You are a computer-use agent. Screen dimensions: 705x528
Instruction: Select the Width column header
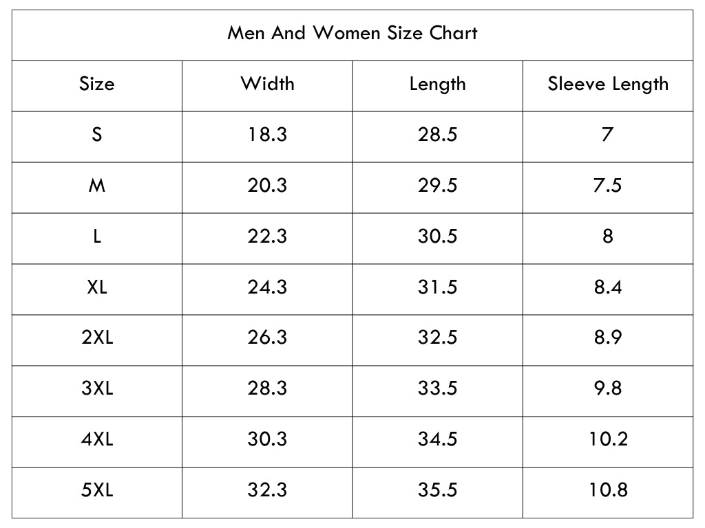tap(267, 84)
